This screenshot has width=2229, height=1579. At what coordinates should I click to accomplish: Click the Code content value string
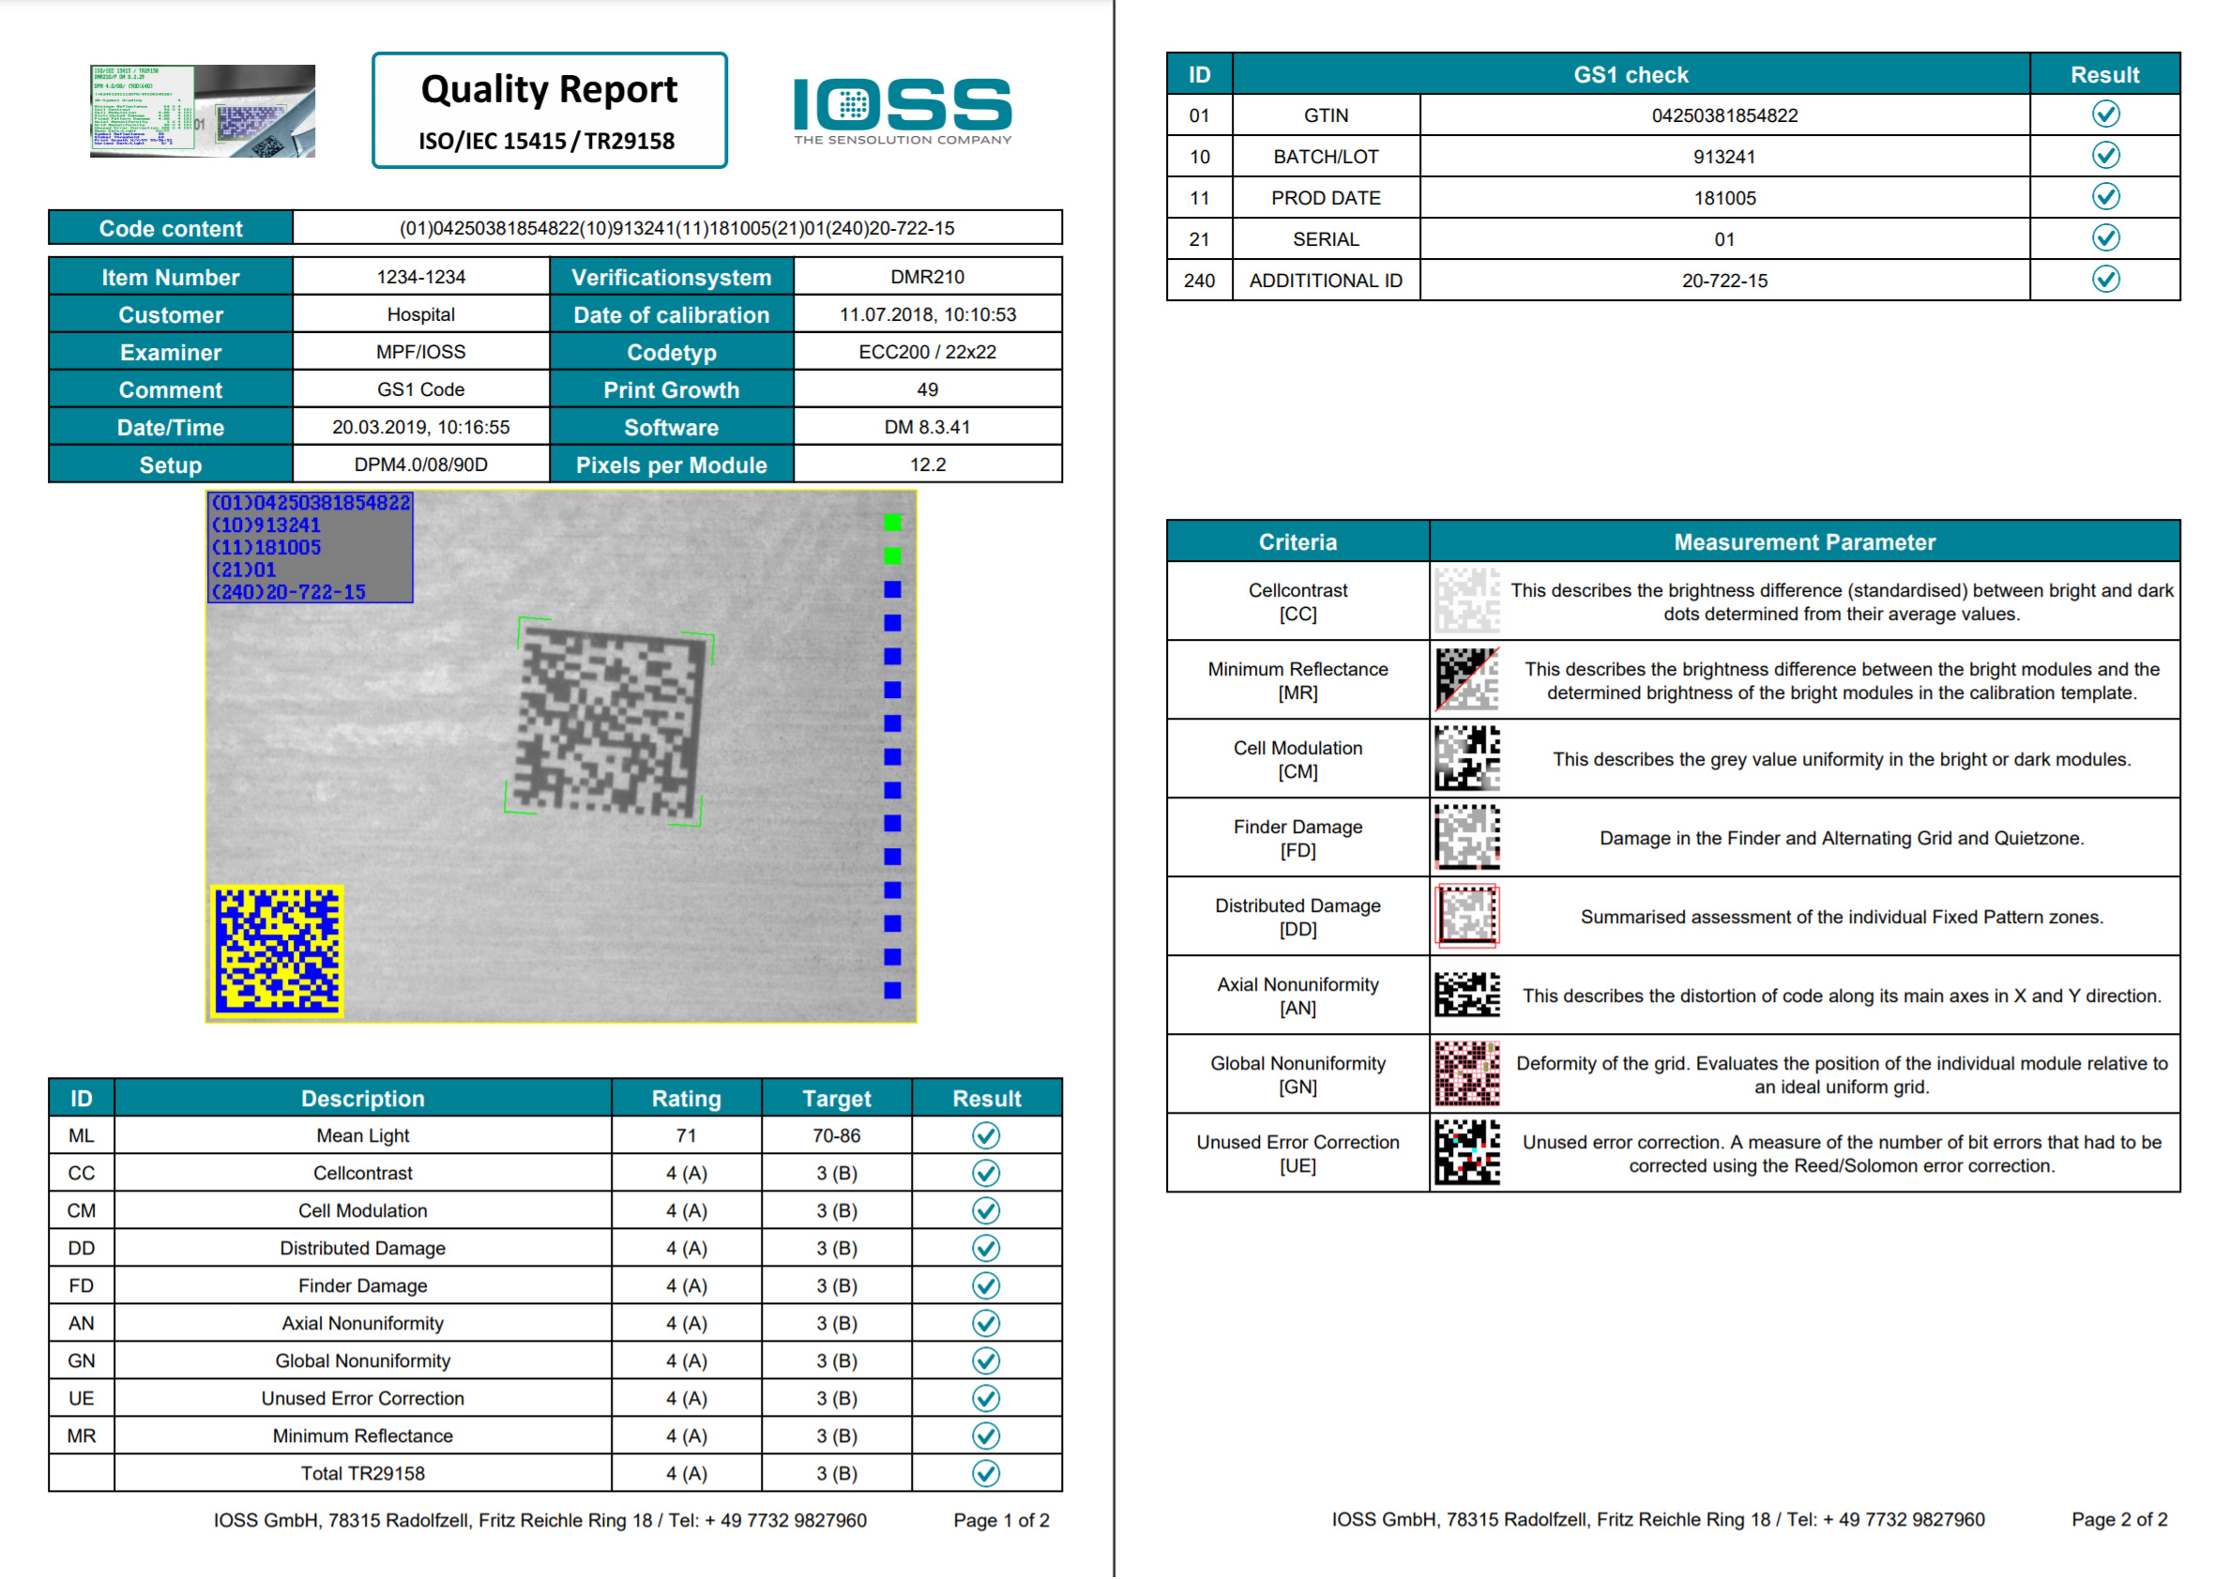pyautogui.click(x=677, y=229)
